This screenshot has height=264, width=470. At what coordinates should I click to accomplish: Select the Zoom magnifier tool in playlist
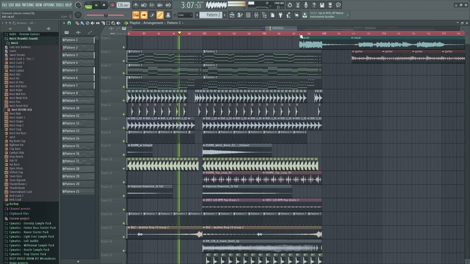tap(113, 23)
